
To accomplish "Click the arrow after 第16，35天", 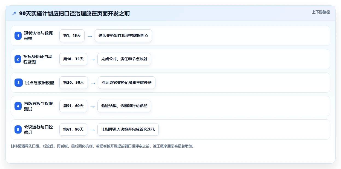I will [93, 59].
